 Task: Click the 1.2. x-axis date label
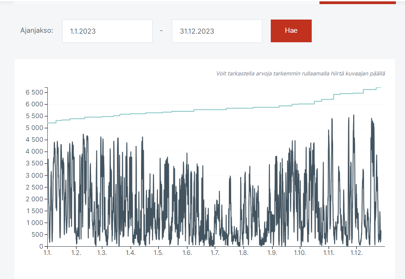[x=76, y=253]
